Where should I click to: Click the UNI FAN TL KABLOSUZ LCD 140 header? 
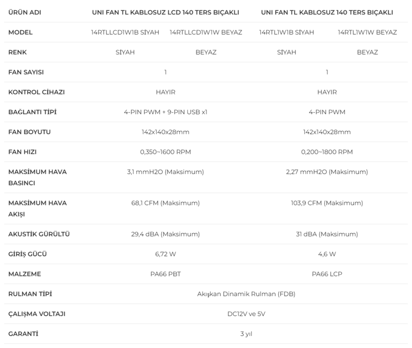(x=166, y=12)
